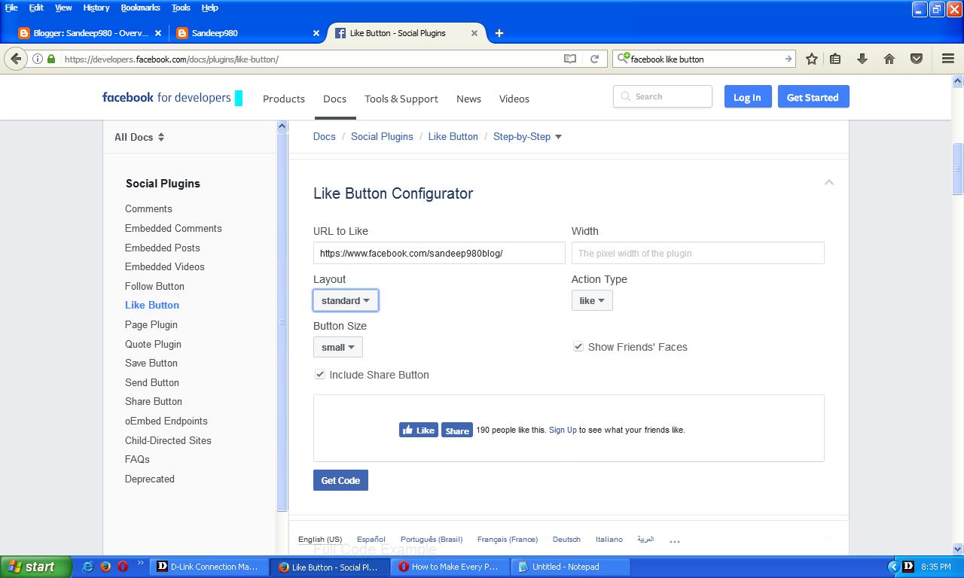Expand the All Docs selector

click(139, 137)
